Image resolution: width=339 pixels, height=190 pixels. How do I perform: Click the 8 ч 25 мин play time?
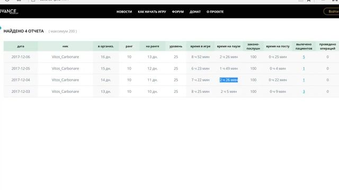pyautogui.click(x=200, y=91)
